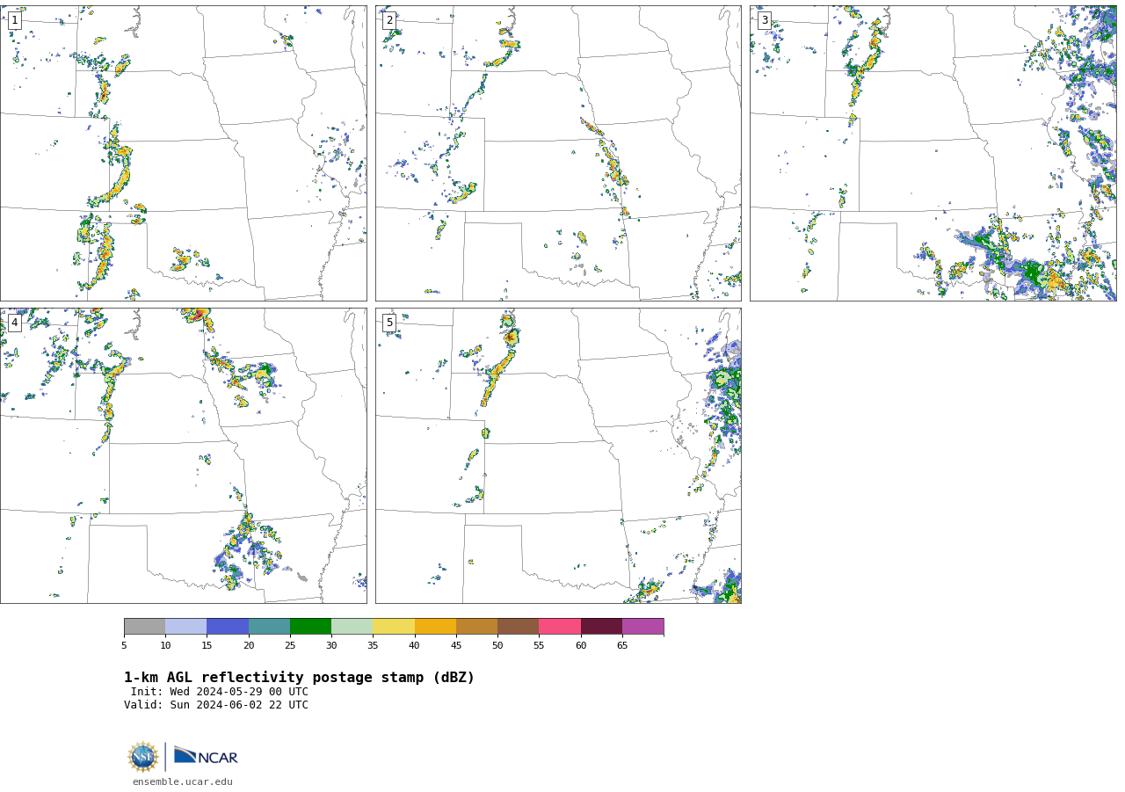Click the Valid: Sun 2024-06-02 22 UTC text
The width and height of the screenshot is (1125, 792).
click(x=216, y=705)
